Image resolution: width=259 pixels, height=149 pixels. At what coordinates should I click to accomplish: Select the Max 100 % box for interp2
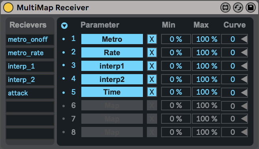(x=206, y=79)
